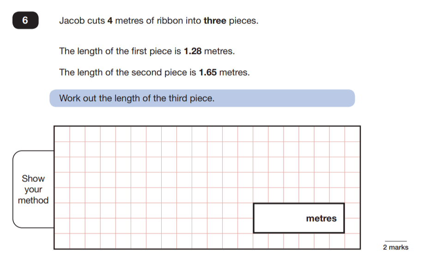
Task: Select the bold word "three"
Action: tap(215, 21)
